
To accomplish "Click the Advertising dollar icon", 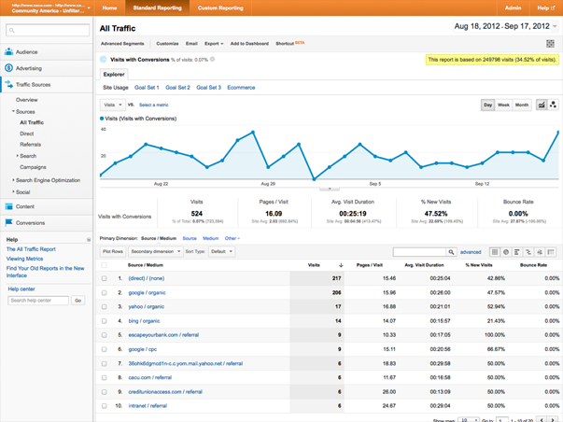I will click(8, 68).
